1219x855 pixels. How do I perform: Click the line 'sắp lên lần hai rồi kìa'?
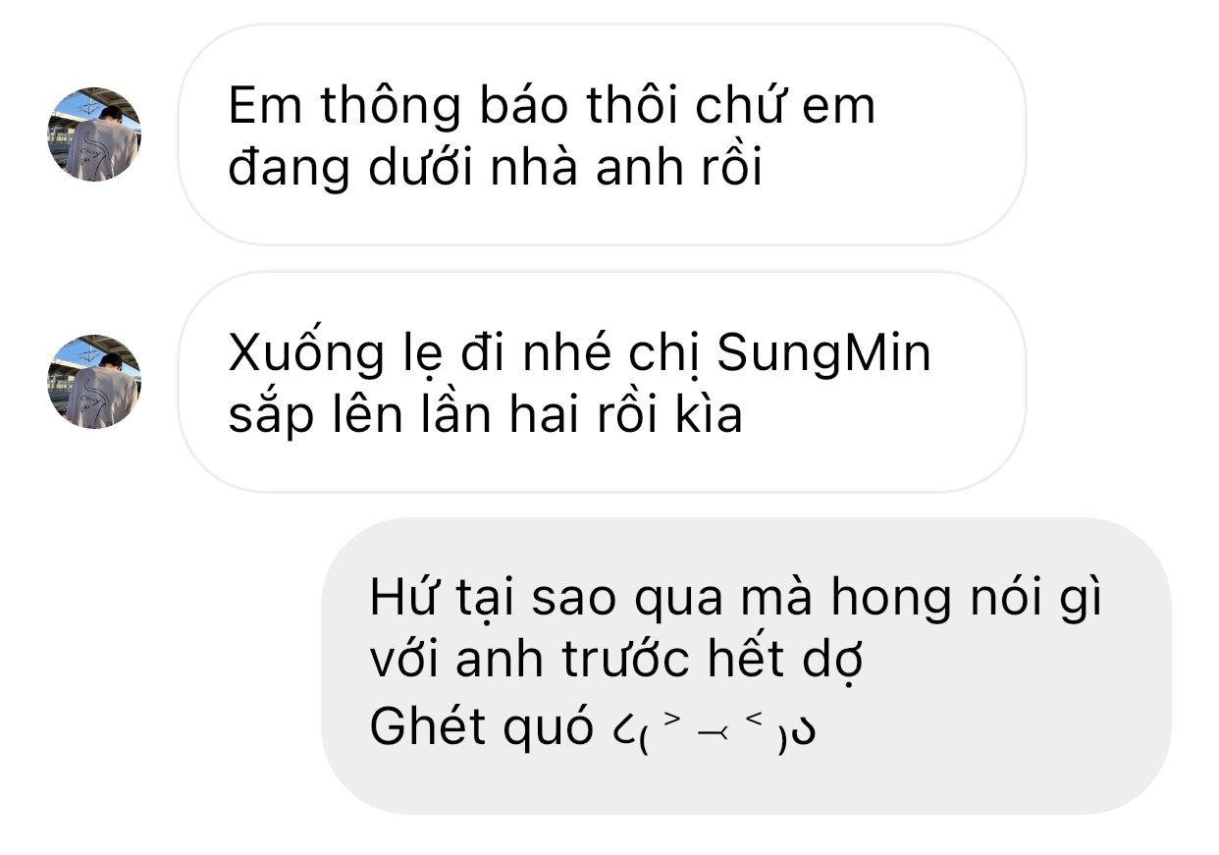point(485,416)
